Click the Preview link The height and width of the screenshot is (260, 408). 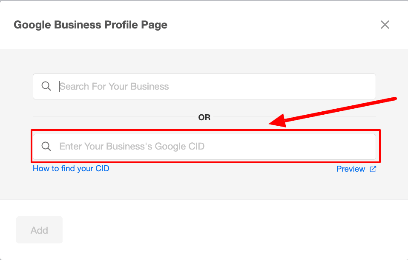point(351,169)
